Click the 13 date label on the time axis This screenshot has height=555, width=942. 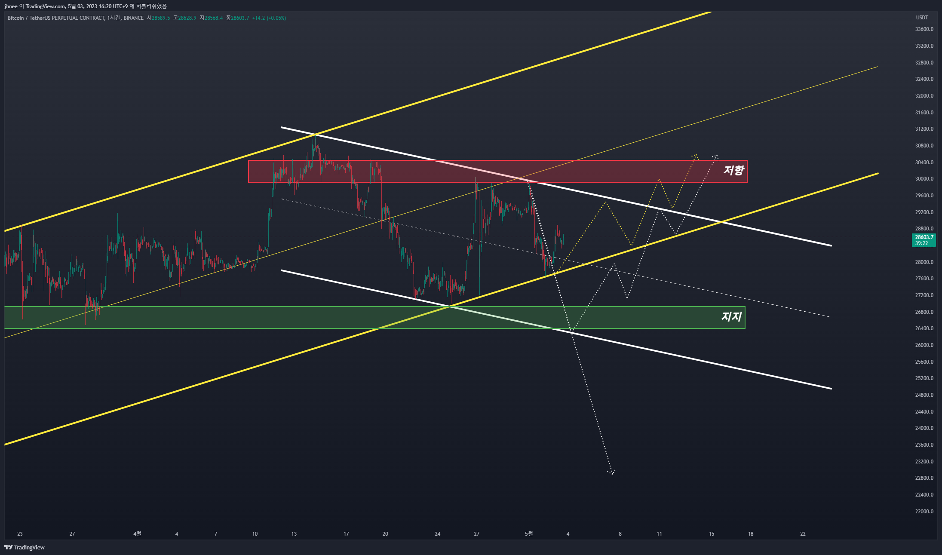(294, 534)
